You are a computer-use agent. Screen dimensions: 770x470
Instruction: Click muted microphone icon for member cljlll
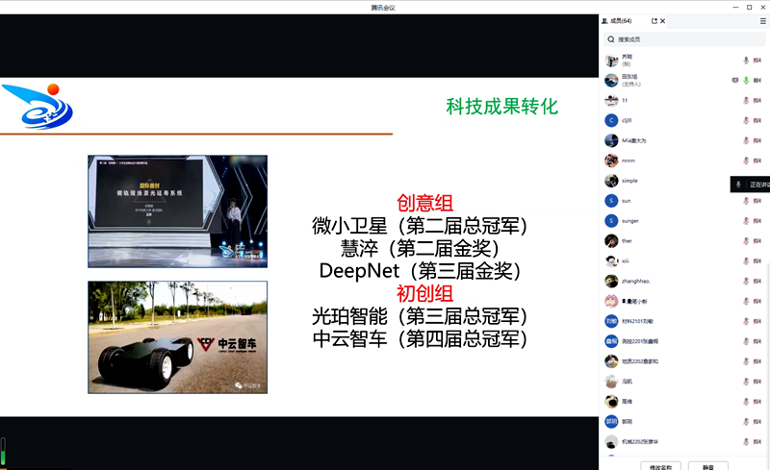coord(746,120)
